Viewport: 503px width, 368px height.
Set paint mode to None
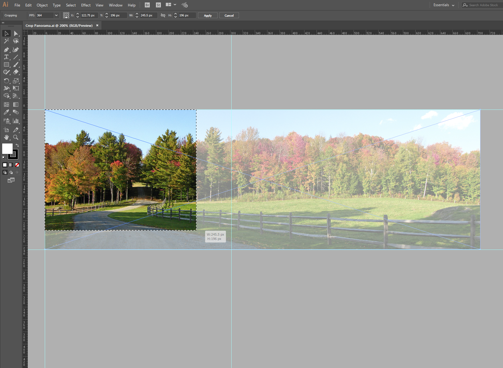[x=17, y=165]
